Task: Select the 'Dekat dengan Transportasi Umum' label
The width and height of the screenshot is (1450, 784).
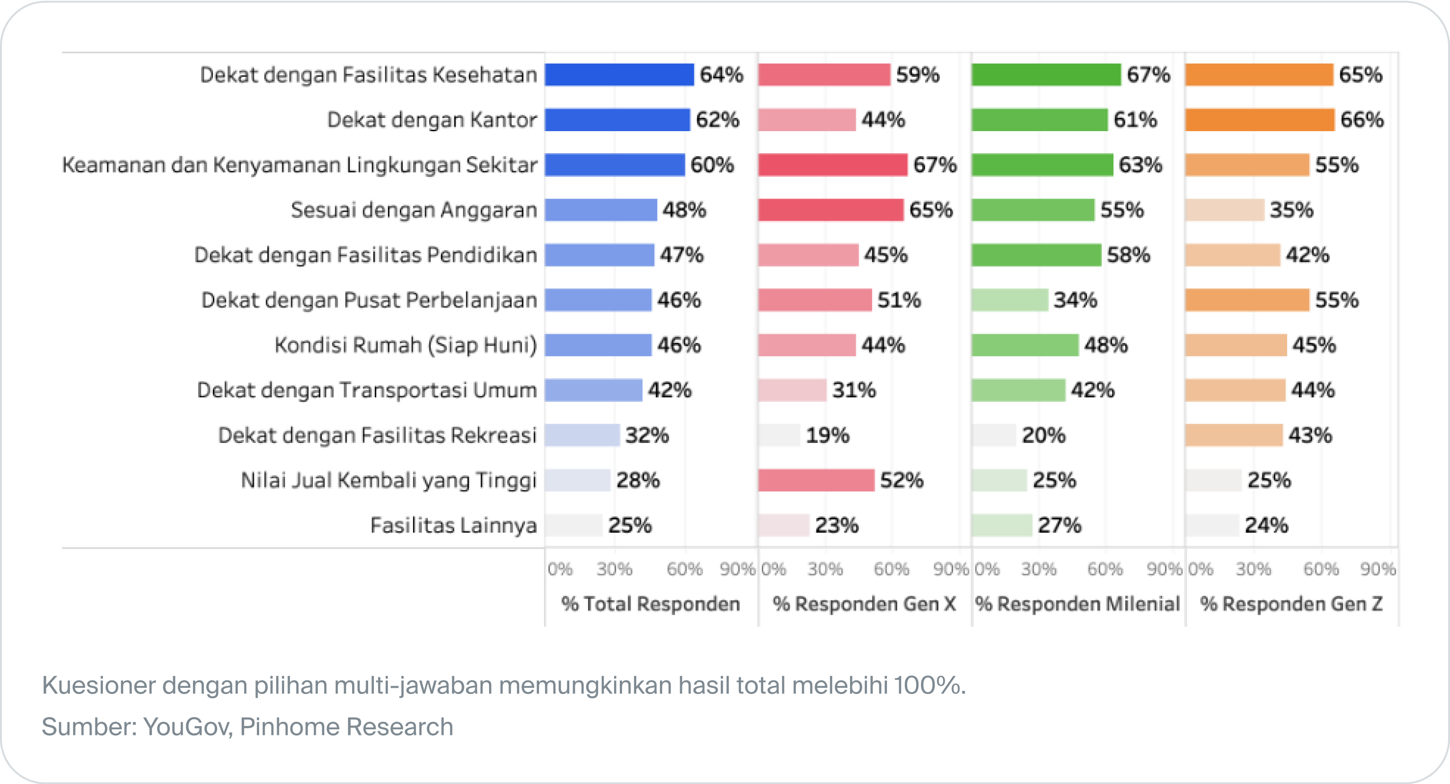Action: [367, 390]
